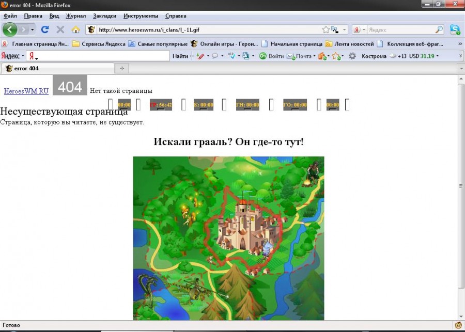Viewport: 465px width, 332px height.
Task: Click the Почта mail icon in Yandex bar
Action: [299, 56]
